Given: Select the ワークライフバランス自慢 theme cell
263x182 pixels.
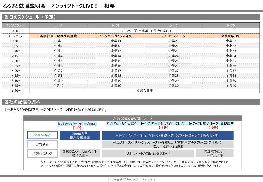Looking at the screenshot, I should (116, 36).
